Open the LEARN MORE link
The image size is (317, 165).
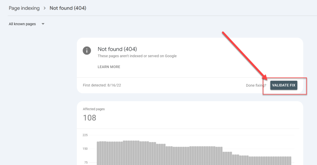pos(109,67)
